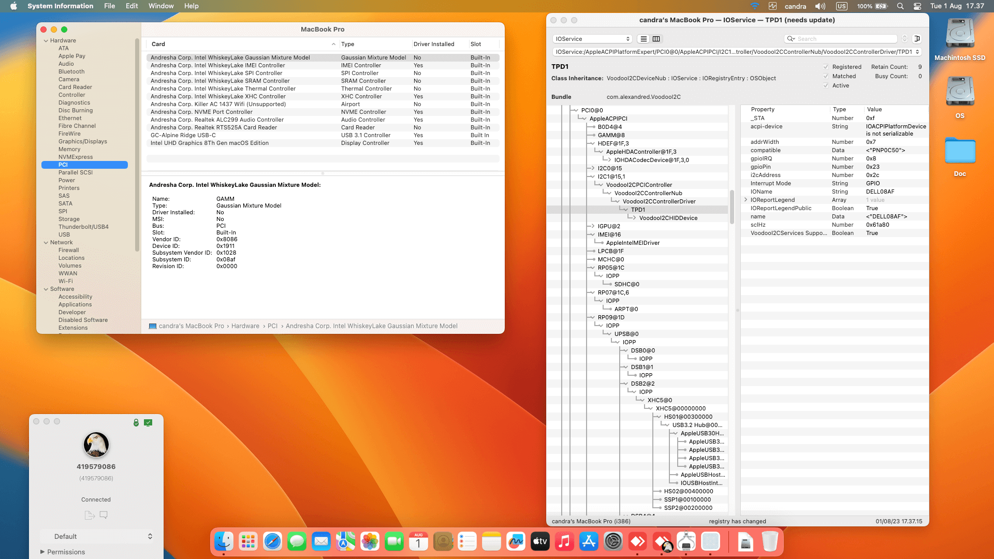Click the System Information sidebar scrollbar
This screenshot has width=994, height=559.
click(137, 145)
